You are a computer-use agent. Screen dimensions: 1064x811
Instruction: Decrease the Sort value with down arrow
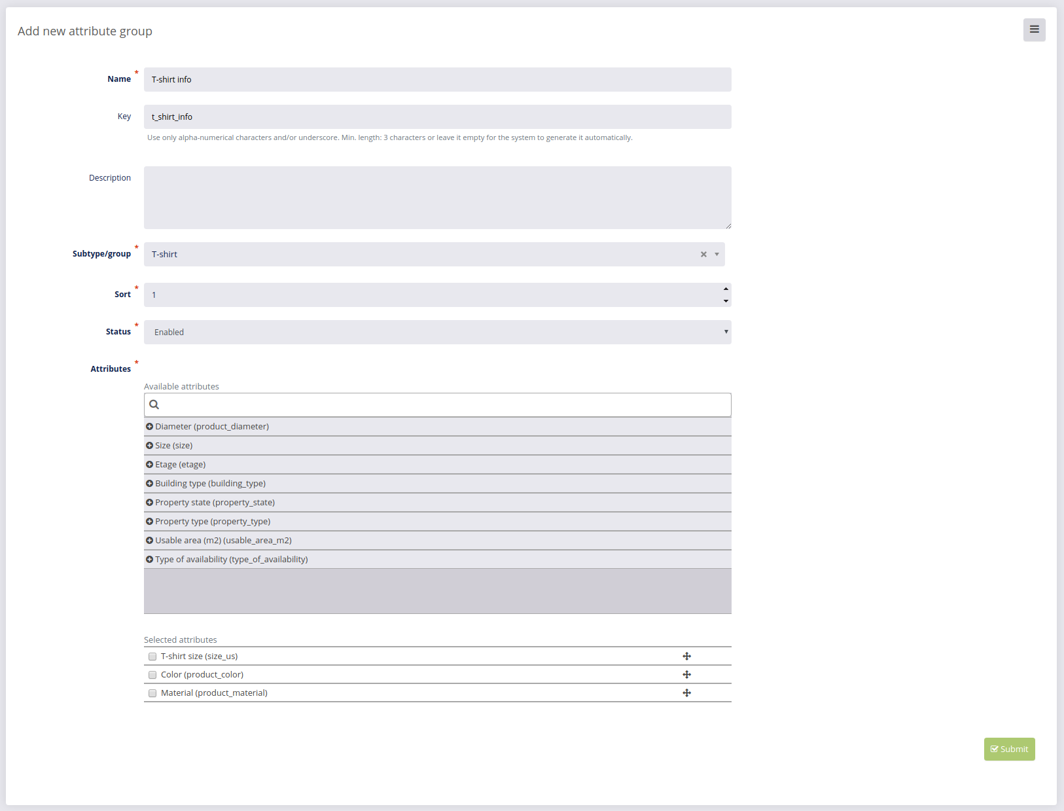(726, 301)
